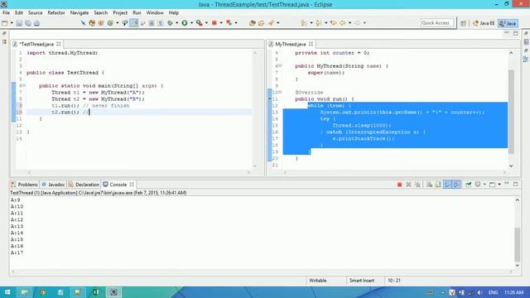
Task: Click the Save All toolbar icon
Action: coord(28,23)
